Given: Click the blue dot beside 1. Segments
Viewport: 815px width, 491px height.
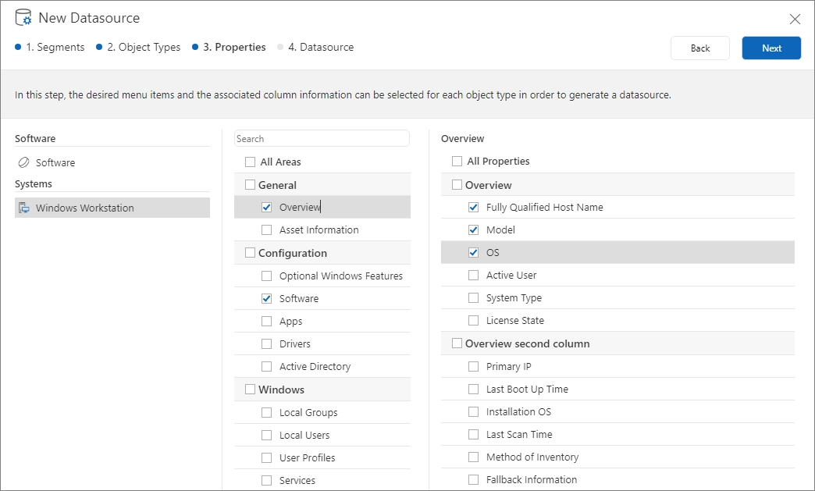Looking at the screenshot, I should (x=17, y=47).
